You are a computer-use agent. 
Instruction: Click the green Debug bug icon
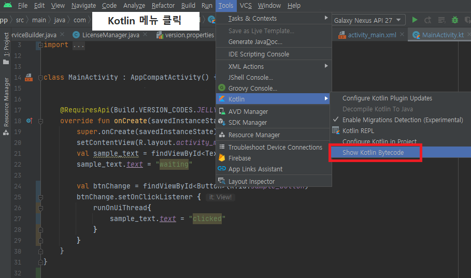pos(455,20)
